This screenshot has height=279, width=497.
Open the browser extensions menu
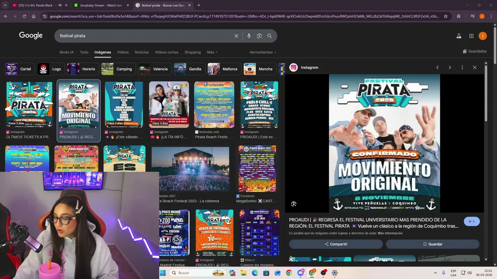coord(459,16)
